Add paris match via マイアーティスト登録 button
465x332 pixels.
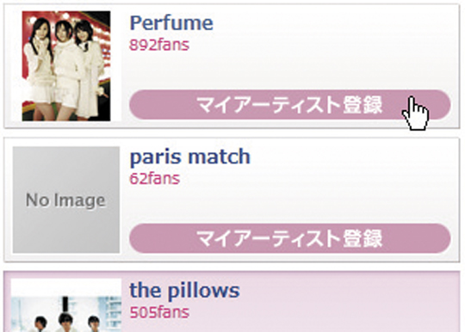pos(289,238)
